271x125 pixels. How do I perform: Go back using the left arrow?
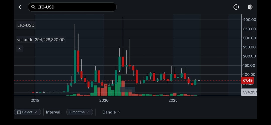click(x=20, y=7)
